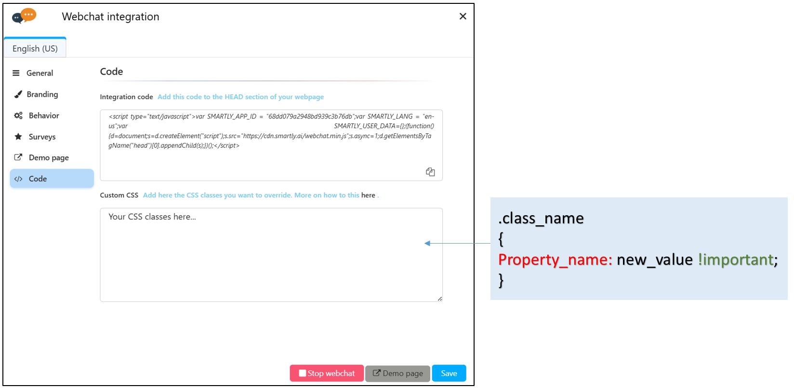Image resolution: width=794 pixels, height=388 pixels.
Task: Click the 'Webchat integration' title
Action: [x=110, y=17]
